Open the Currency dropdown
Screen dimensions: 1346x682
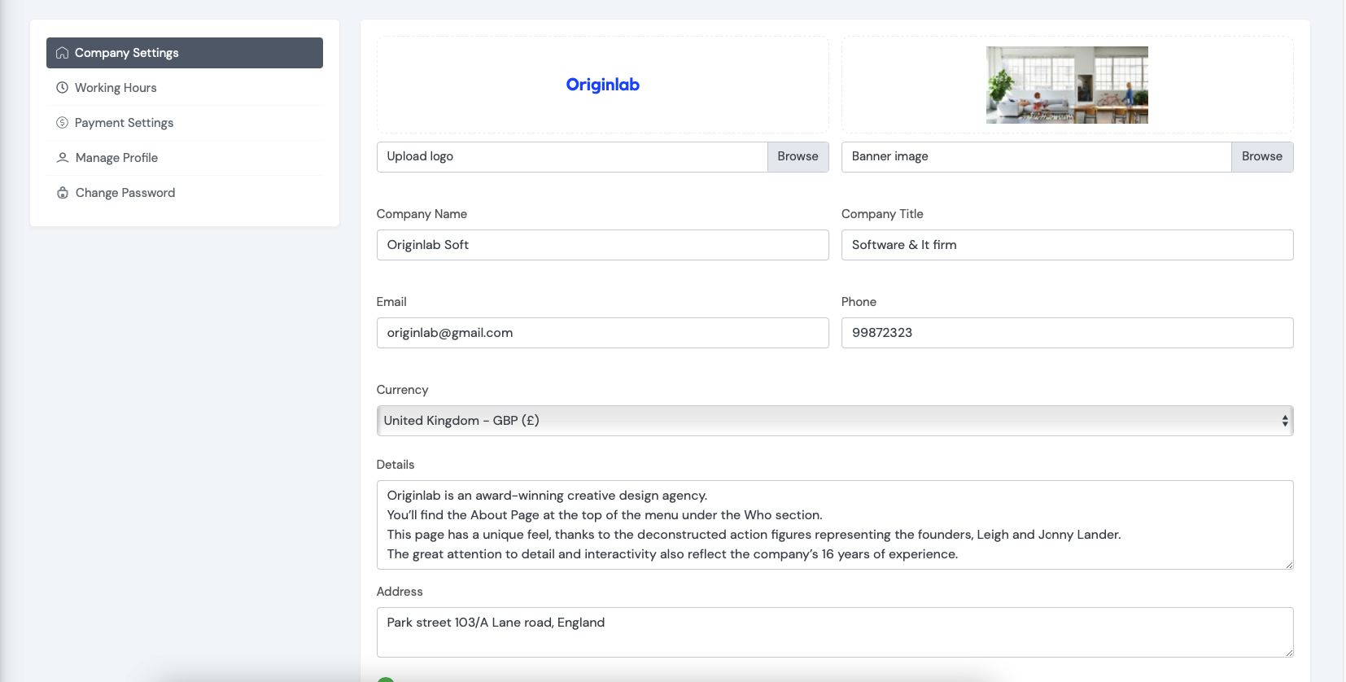point(835,421)
